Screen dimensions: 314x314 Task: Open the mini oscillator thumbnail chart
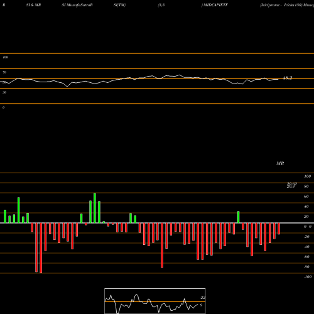click(155, 301)
